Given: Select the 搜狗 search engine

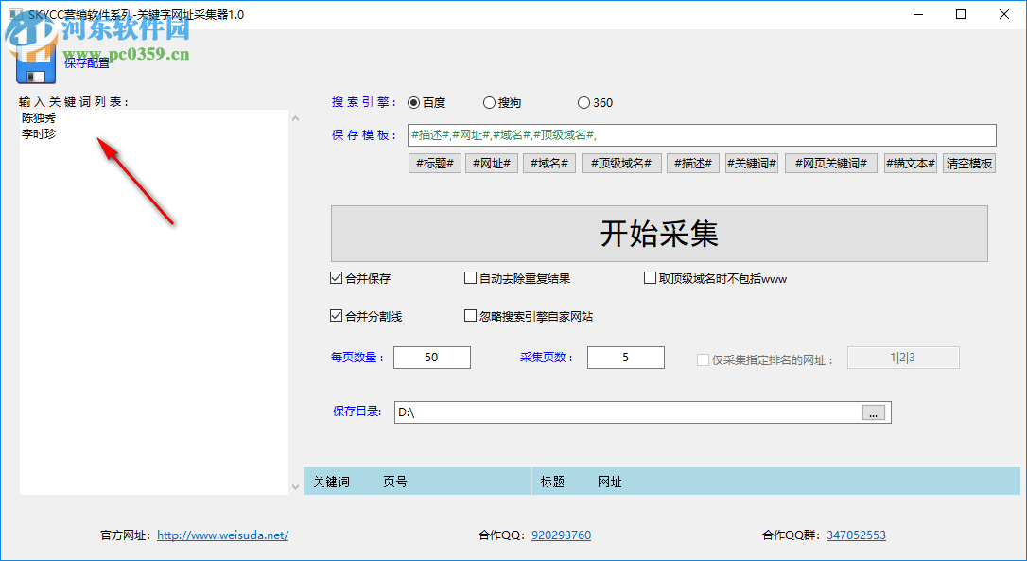Looking at the screenshot, I should point(489,102).
